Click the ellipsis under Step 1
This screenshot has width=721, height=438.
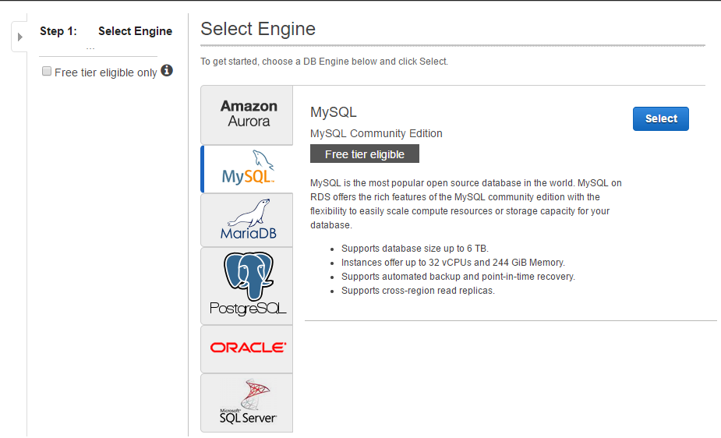[90, 48]
